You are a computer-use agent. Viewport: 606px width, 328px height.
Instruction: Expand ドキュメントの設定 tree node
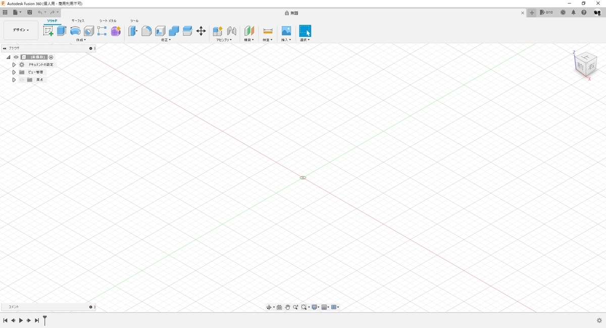pos(14,65)
